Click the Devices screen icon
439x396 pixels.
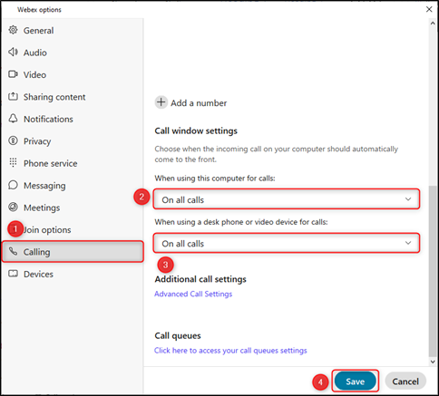[x=13, y=274]
